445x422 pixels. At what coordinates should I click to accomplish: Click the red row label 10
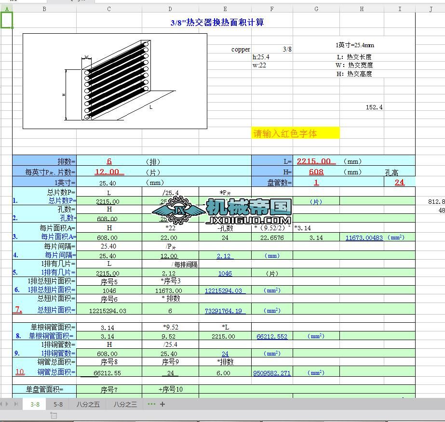[x=20, y=372]
